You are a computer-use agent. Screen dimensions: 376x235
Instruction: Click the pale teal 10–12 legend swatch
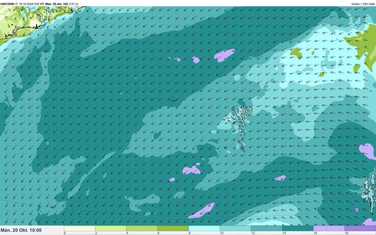click(235, 228)
